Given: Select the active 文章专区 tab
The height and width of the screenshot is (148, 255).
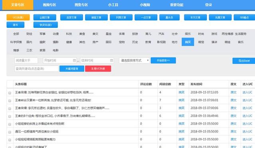Looking at the screenshot, I should (x=18, y=5).
